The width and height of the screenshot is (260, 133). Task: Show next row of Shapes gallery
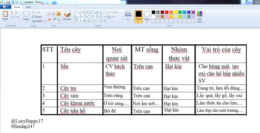pyautogui.click(x=105, y=16)
